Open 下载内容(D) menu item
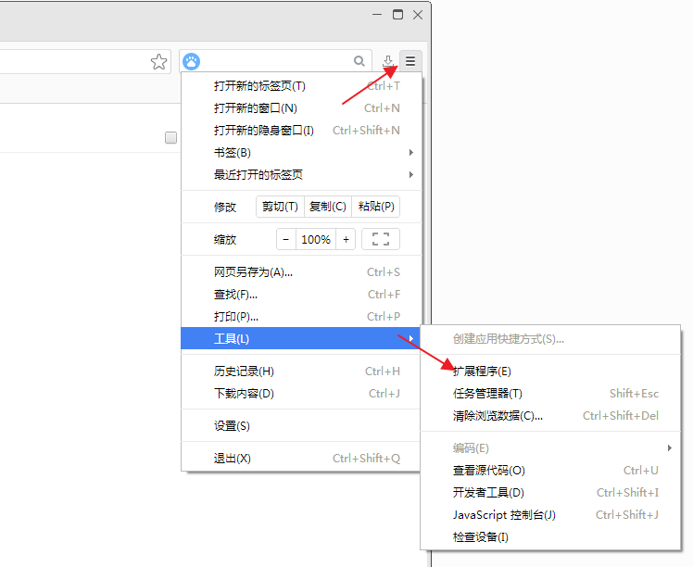Screen dimensions: 693x567 point(300,394)
